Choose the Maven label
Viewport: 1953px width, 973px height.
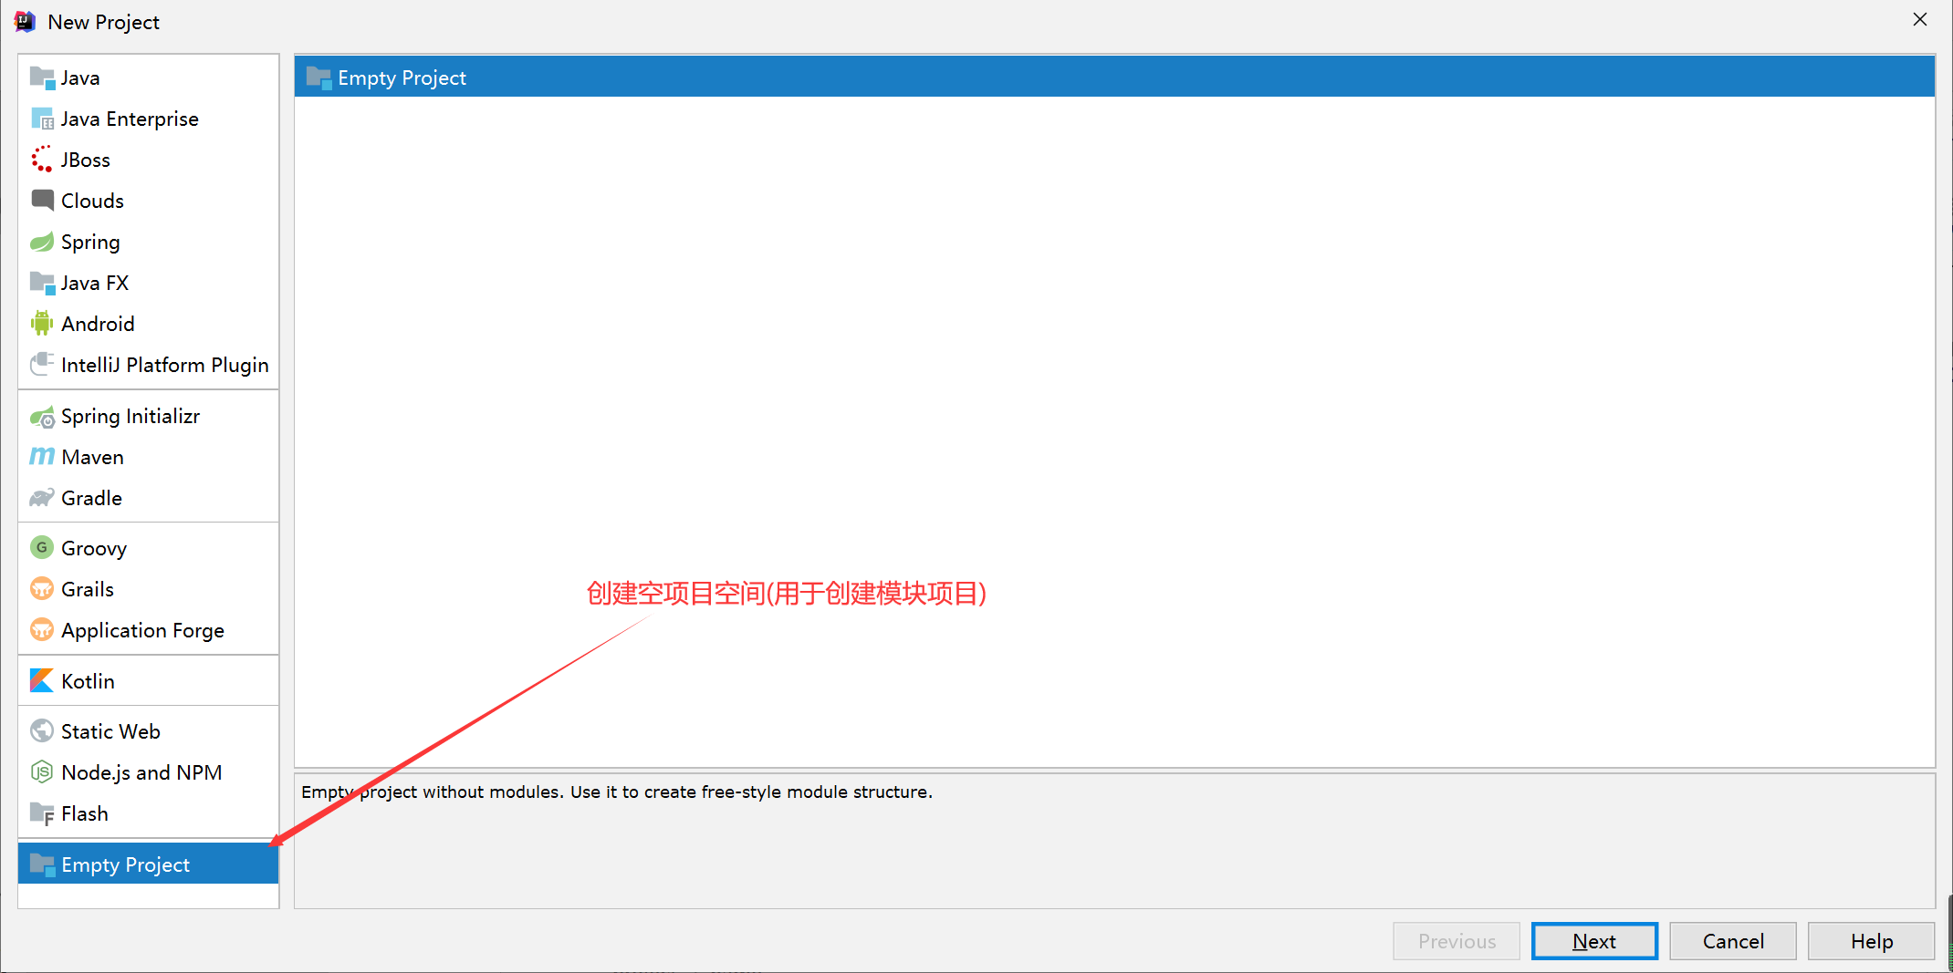pos(92,458)
